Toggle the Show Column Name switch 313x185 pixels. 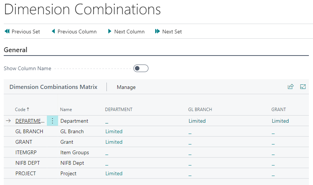(x=141, y=68)
